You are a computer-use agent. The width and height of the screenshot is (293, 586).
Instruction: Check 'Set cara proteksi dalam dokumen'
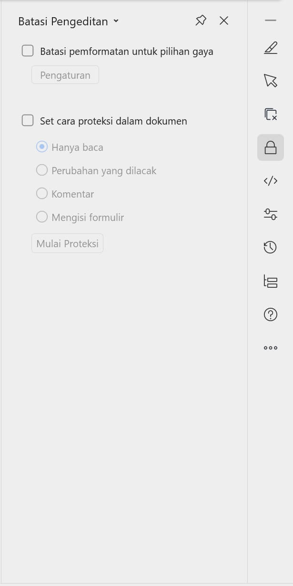pos(27,121)
